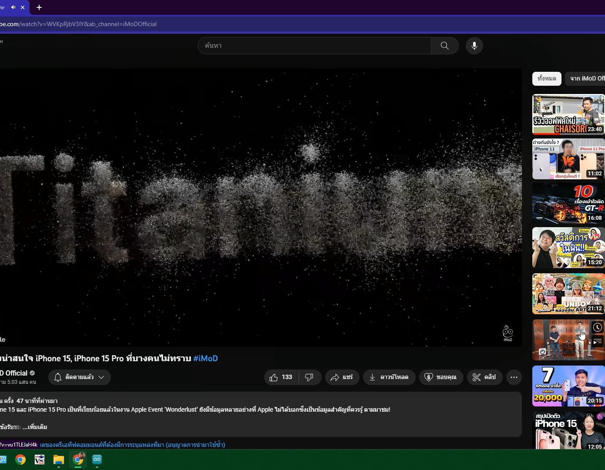Add hovered video to queue icon
This screenshot has height=470, width=605.
(598, 342)
